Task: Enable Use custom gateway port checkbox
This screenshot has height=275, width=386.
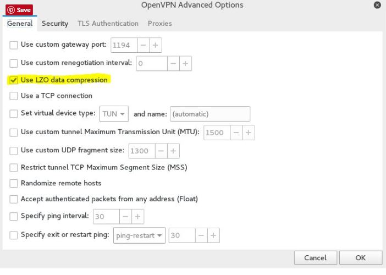Action: tap(14, 45)
